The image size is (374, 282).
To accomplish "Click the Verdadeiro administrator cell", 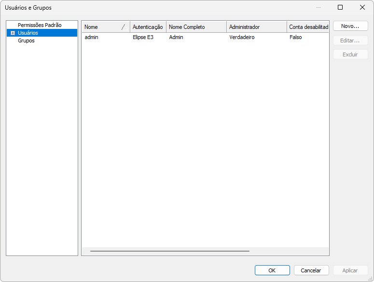I will (x=242, y=37).
